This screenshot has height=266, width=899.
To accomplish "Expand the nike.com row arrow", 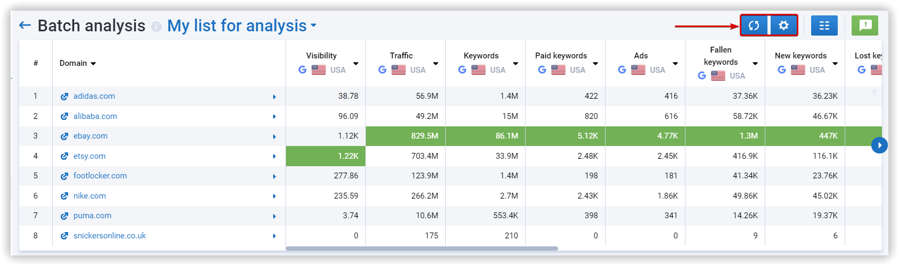I will [x=274, y=196].
